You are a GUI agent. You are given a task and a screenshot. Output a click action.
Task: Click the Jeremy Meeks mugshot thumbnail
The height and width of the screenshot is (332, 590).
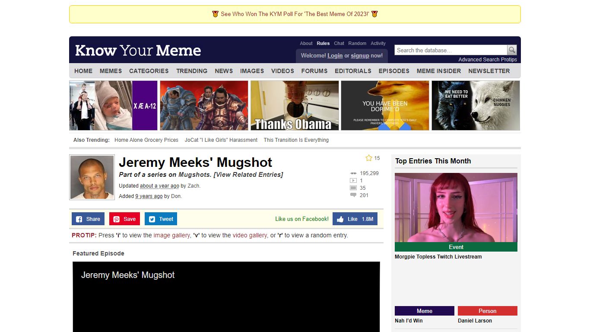pyautogui.click(x=92, y=177)
